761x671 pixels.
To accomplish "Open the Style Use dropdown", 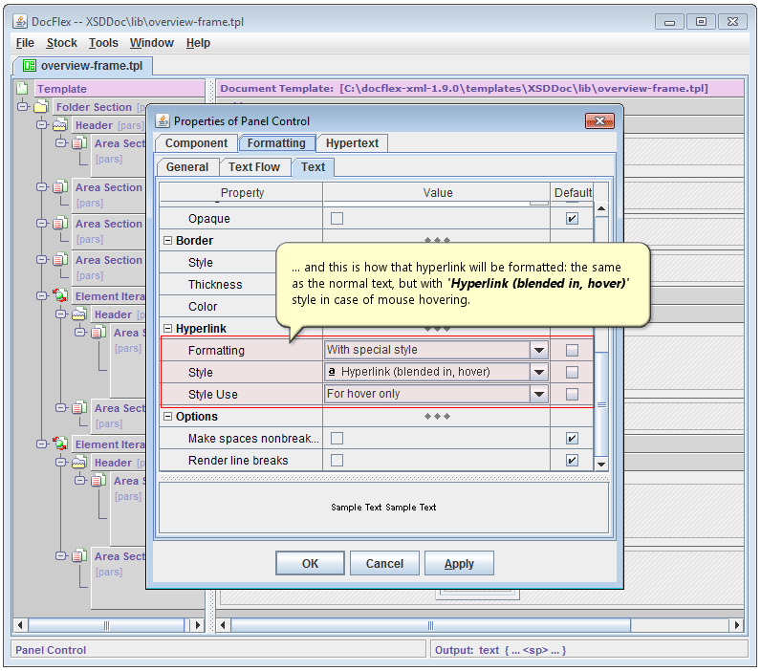I will pos(539,394).
